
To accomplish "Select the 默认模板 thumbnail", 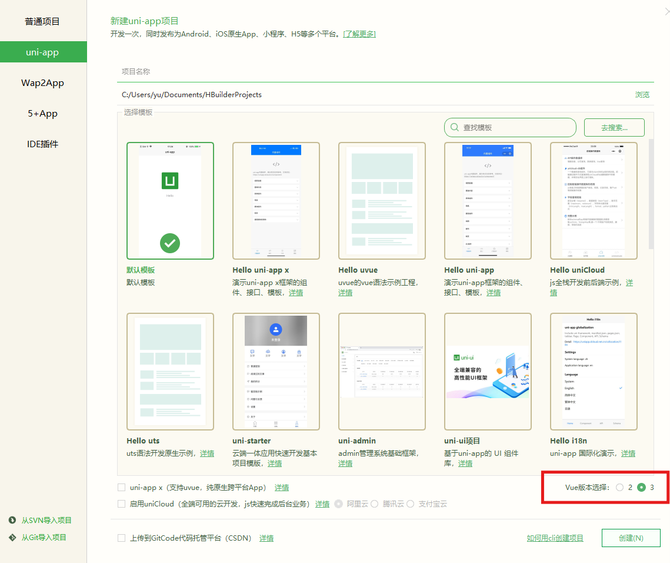I will tap(170, 201).
